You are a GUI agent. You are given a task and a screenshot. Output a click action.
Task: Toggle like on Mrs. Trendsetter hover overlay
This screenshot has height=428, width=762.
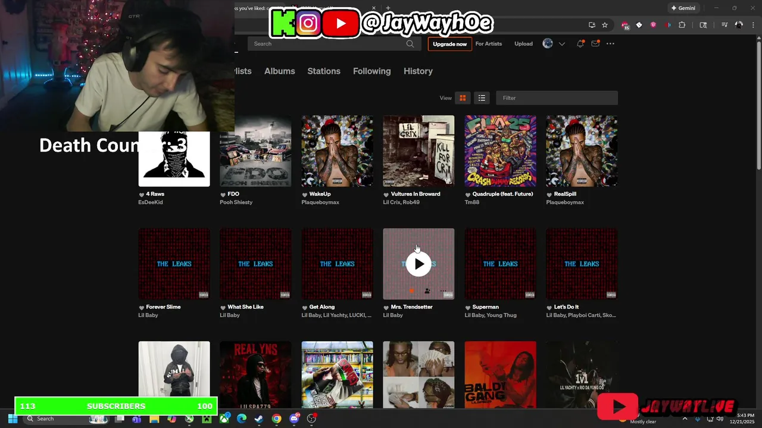[x=411, y=291]
